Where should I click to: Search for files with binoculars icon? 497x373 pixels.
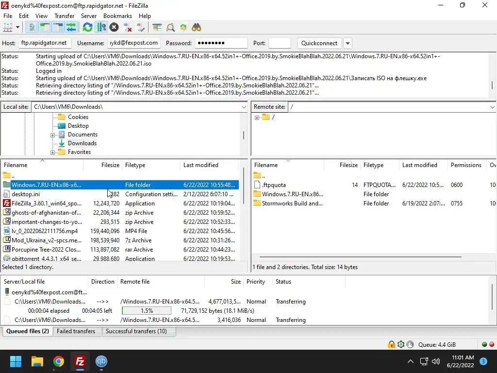(x=197, y=28)
